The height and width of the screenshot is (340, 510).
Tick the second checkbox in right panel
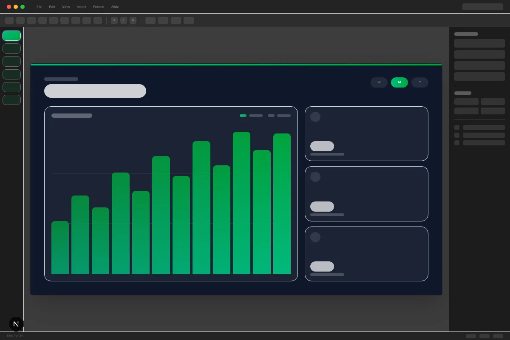pyautogui.click(x=457, y=135)
